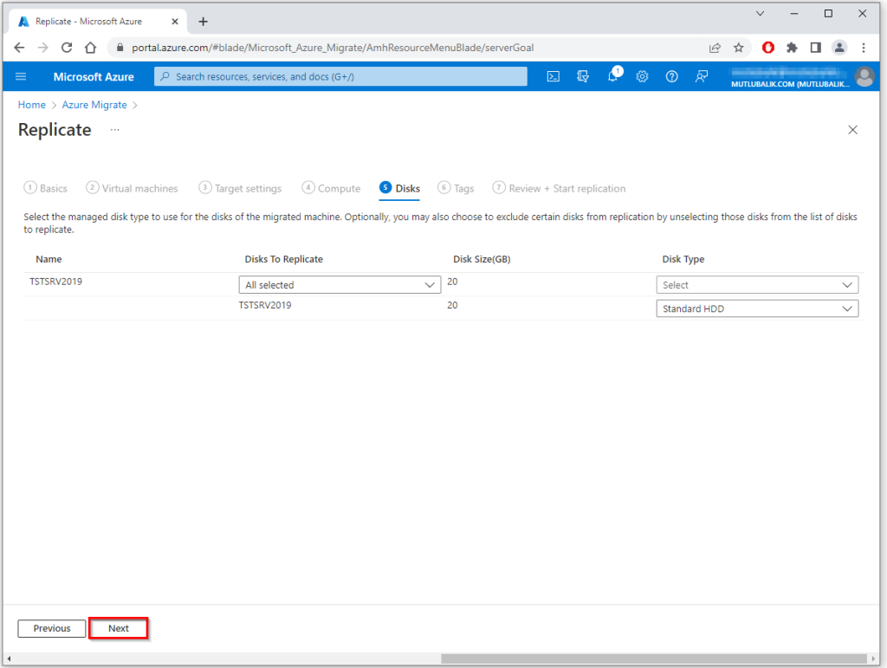Screen dimensions: 887x668
Task: Open the Help question mark icon
Action: tap(671, 76)
